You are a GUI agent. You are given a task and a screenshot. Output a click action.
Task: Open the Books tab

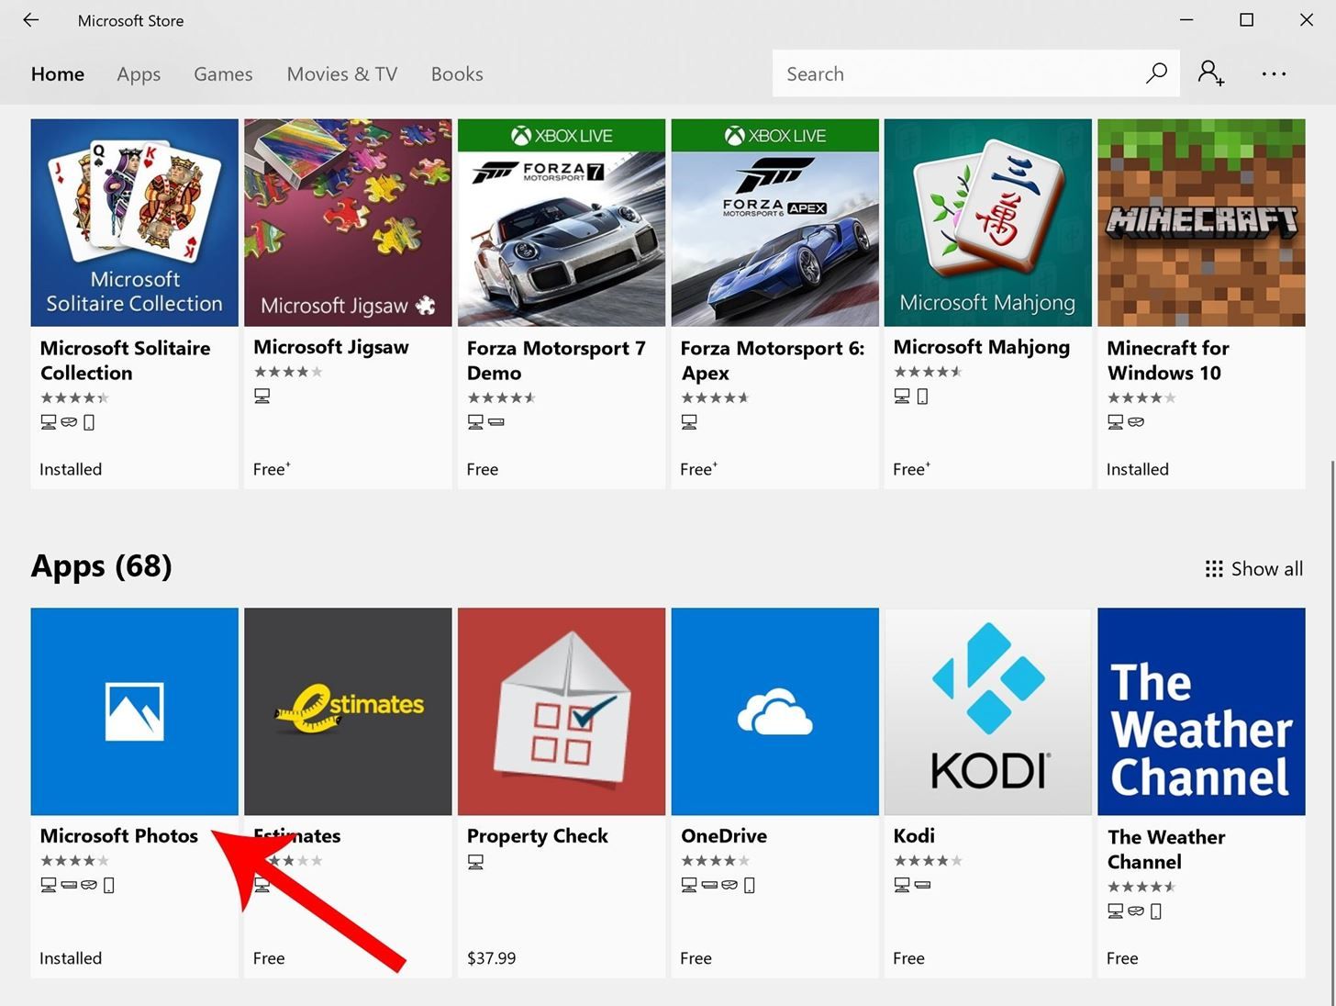pos(457,74)
